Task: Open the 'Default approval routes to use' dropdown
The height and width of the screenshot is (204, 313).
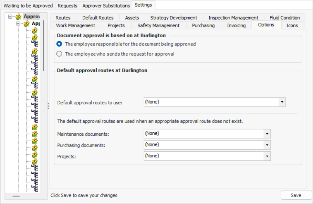Action: coord(282,102)
